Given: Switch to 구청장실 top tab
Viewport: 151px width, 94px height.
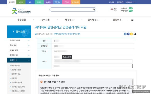Looking at the screenshot, I should [x=57, y=2].
